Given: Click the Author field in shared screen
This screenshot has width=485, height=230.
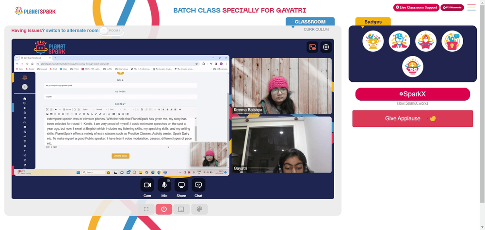Looking at the screenshot, I should 120,97.
